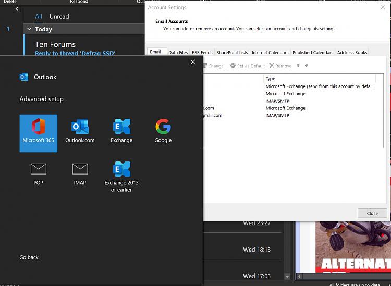
Task: Open the 'Defrag SSD' reply thread subject
Action: 75,53
